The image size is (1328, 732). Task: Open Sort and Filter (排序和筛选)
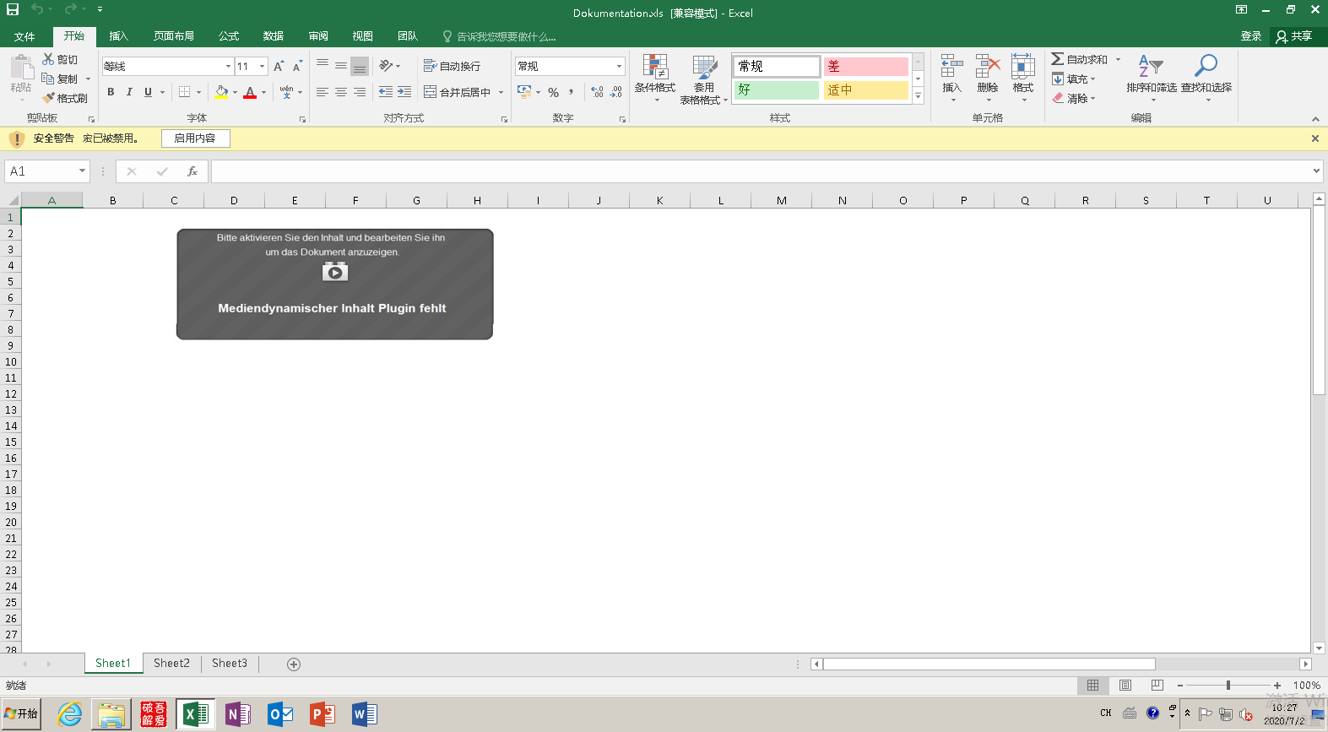1152,78
